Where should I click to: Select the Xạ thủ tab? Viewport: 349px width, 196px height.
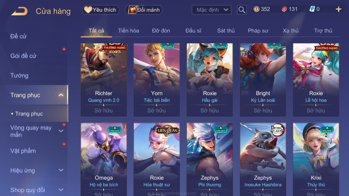(291, 31)
